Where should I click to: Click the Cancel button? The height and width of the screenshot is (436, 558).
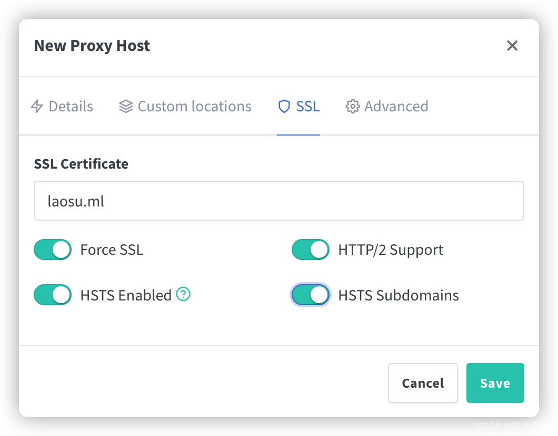(423, 383)
